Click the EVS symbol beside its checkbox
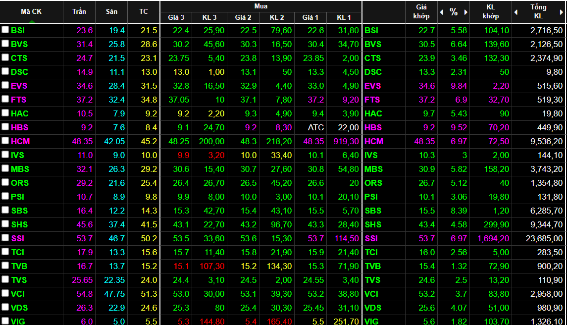 (19, 86)
